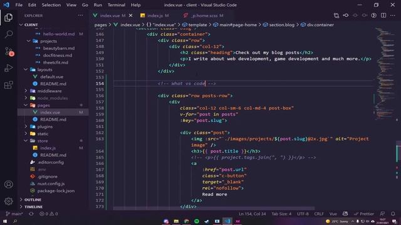401x225 pixels.
Task: Change the UTF-8 encoding setting
Action: coord(303,214)
